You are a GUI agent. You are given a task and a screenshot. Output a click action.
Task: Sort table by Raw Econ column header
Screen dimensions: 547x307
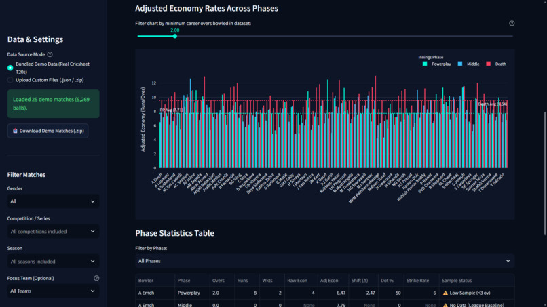(x=301, y=281)
